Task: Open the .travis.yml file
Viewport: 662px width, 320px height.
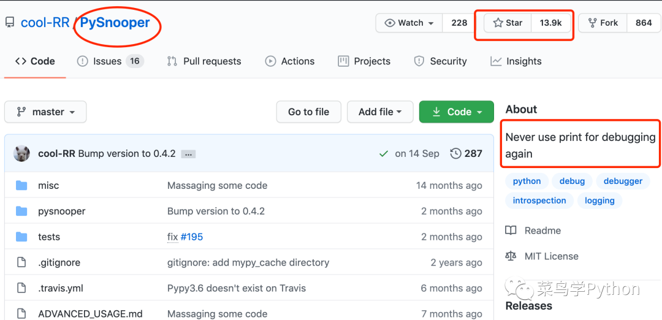Action: (60, 288)
